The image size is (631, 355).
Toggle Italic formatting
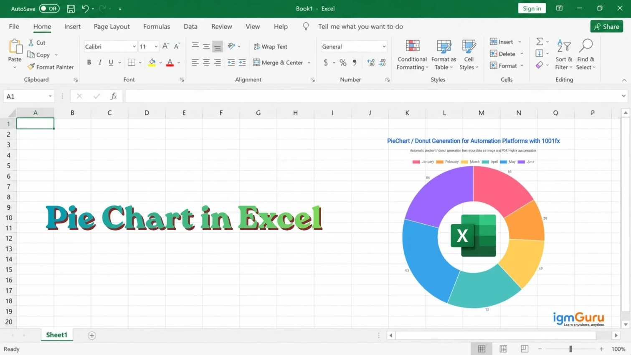coord(100,63)
